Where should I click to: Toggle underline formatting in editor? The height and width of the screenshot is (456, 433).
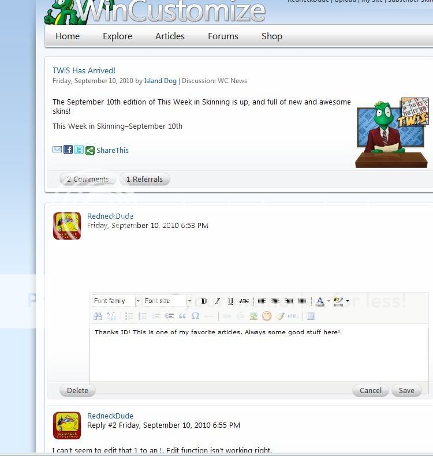[x=231, y=301]
